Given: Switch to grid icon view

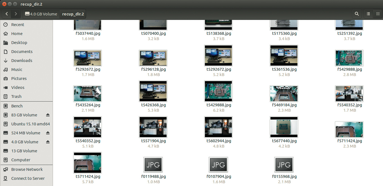Looking at the screenshot, I should click(378, 14).
